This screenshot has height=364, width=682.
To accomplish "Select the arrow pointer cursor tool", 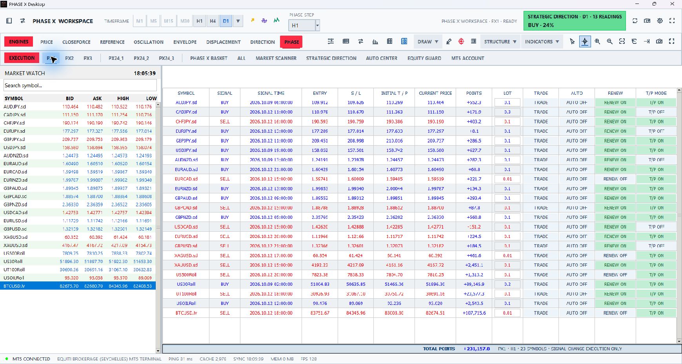I will pyautogui.click(x=572, y=41).
